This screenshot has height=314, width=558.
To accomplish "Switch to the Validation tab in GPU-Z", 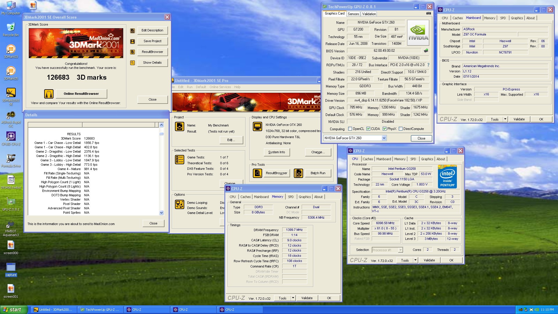I will coord(369,14).
